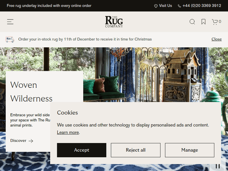
Task: Click the Woven Wilderness heading
Action: (x=31, y=92)
